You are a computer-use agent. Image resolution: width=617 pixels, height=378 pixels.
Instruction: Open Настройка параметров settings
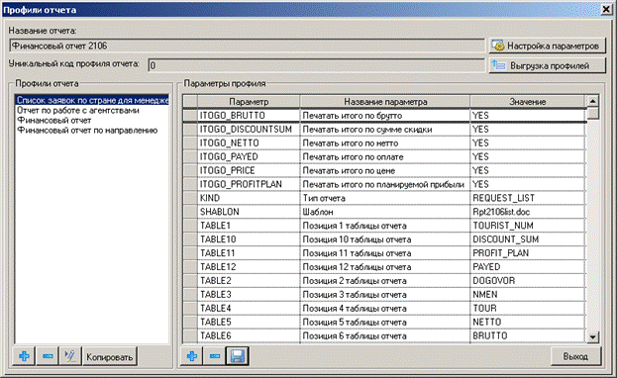click(548, 47)
